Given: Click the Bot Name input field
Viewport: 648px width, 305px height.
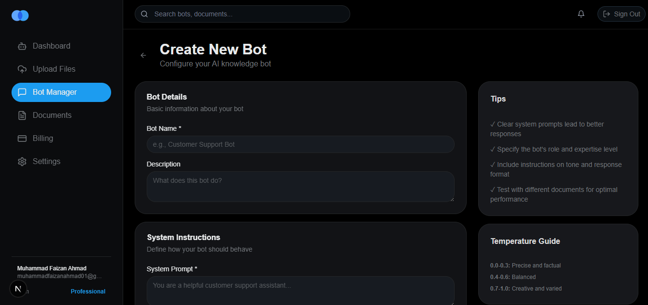Looking at the screenshot, I should tap(300, 144).
